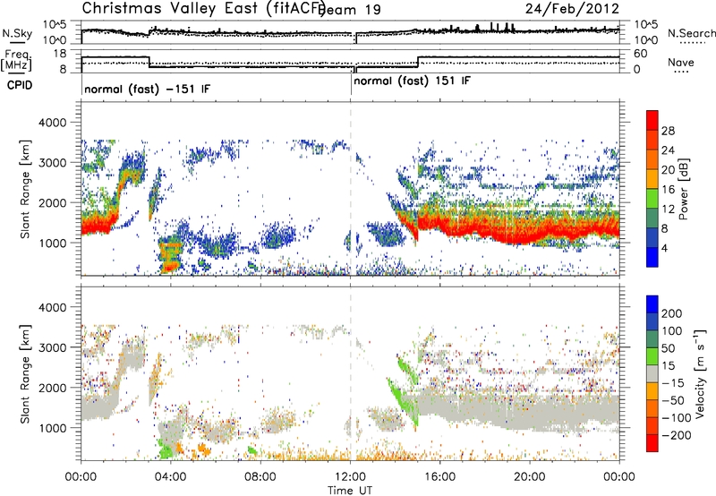This screenshot has width=716, height=496.
Task: Click the '200' velocity colorbar value
Action: click(672, 313)
